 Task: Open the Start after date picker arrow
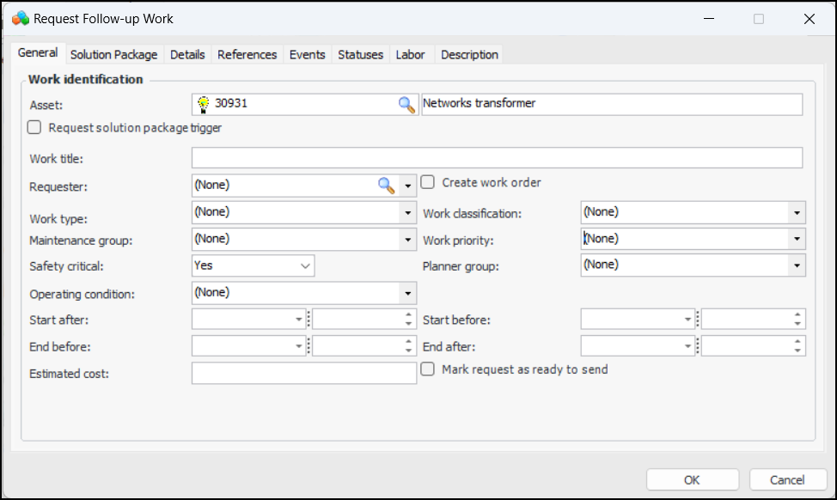(299, 320)
